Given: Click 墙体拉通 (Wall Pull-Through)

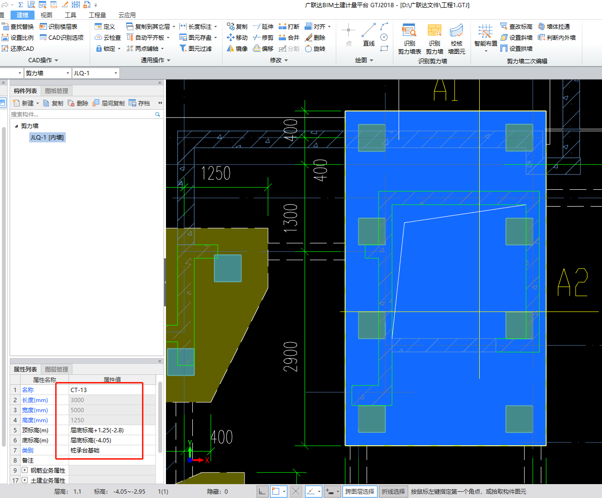Looking at the screenshot, I should (554, 26).
